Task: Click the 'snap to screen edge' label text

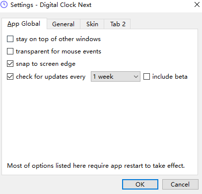Action: pyautogui.click(x=46, y=64)
